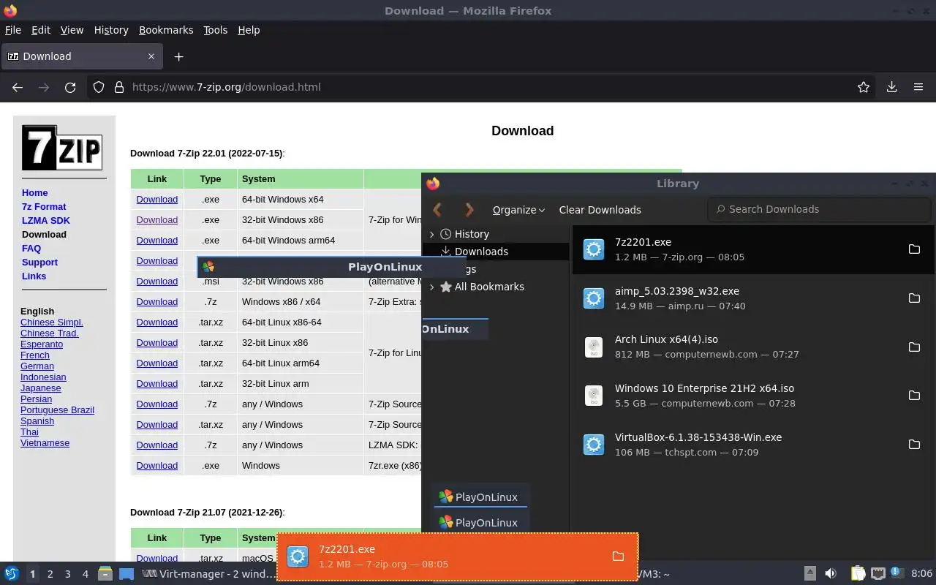
Task: Go forward in the Library window
Action: 469,210
